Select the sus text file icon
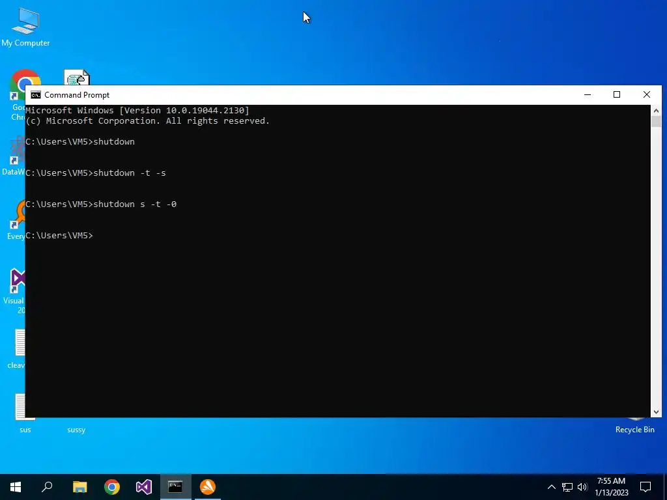Screen dimensions: 667x500 point(25,412)
